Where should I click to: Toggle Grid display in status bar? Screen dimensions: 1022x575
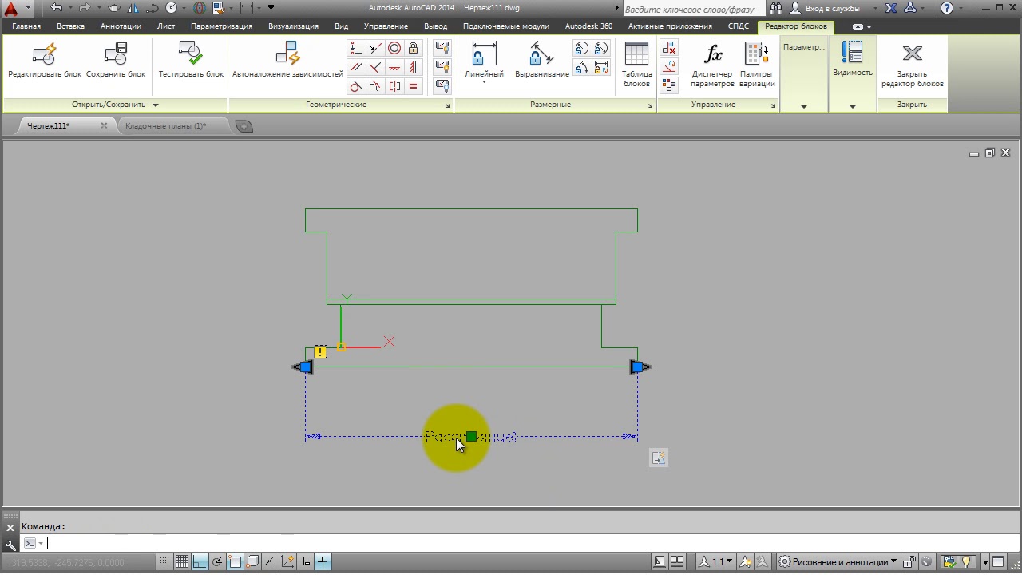[x=181, y=562]
